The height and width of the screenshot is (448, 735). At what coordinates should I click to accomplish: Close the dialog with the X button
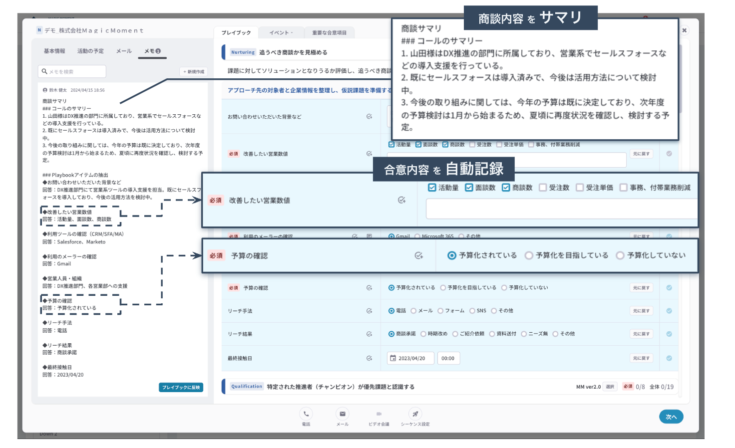pyautogui.click(x=685, y=30)
